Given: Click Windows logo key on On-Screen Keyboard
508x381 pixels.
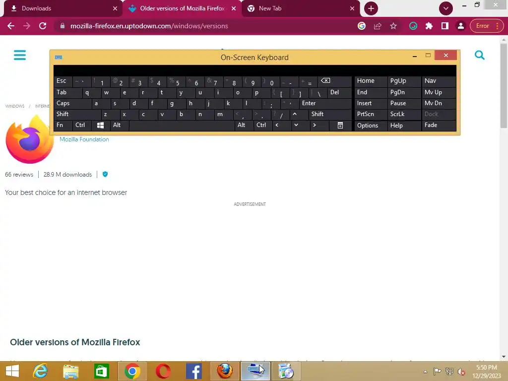Looking at the screenshot, I should click(100, 126).
